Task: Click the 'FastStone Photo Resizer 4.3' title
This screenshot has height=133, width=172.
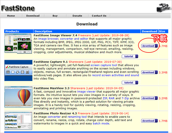Action: [x=55, y=113]
